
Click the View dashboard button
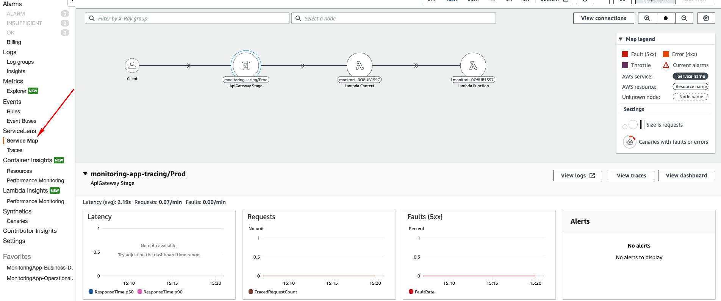point(687,176)
